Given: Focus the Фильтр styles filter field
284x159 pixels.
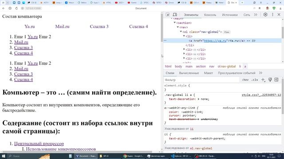Looking at the screenshot, I should point(202,79).
